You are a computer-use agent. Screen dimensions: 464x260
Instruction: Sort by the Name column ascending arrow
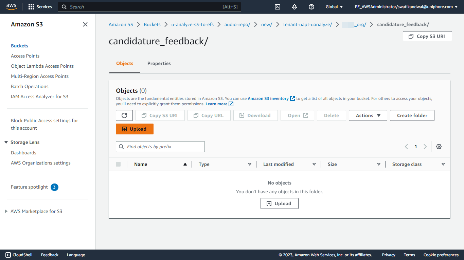click(185, 164)
